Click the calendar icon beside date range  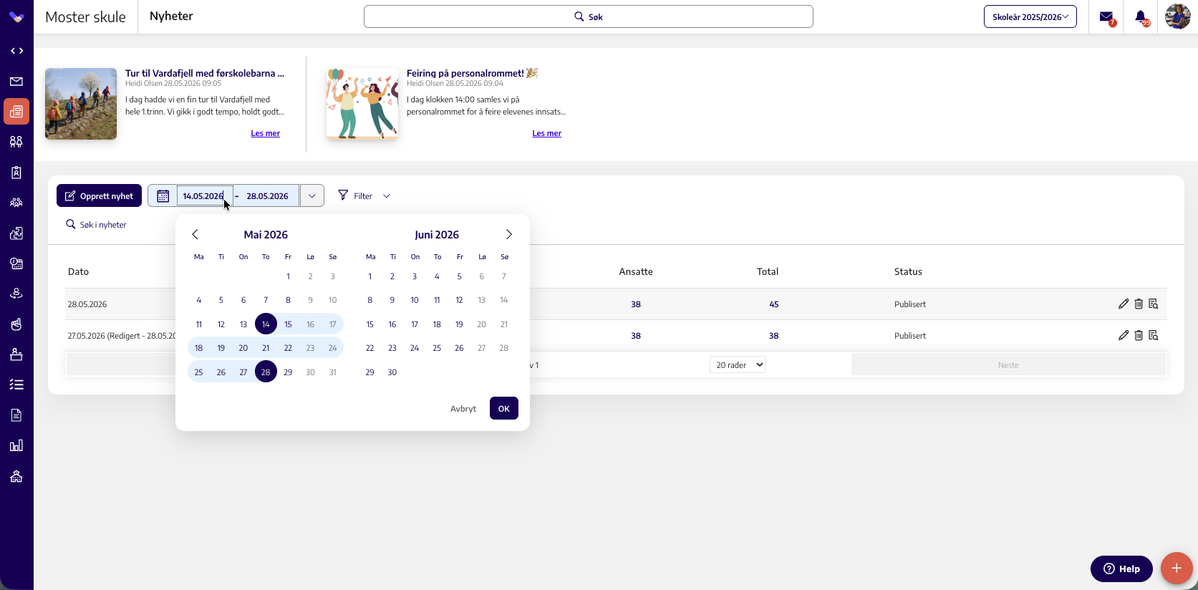163,196
